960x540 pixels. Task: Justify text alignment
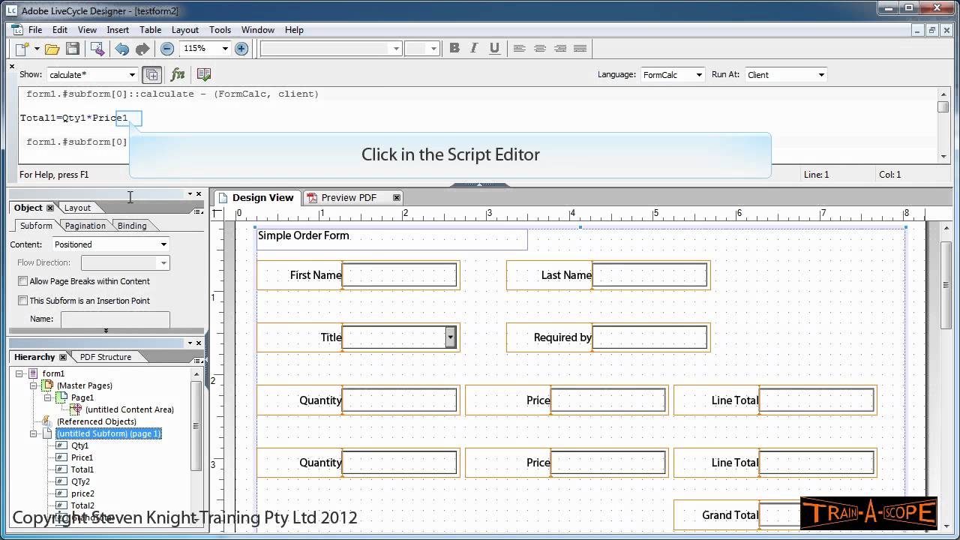coord(580,48)
